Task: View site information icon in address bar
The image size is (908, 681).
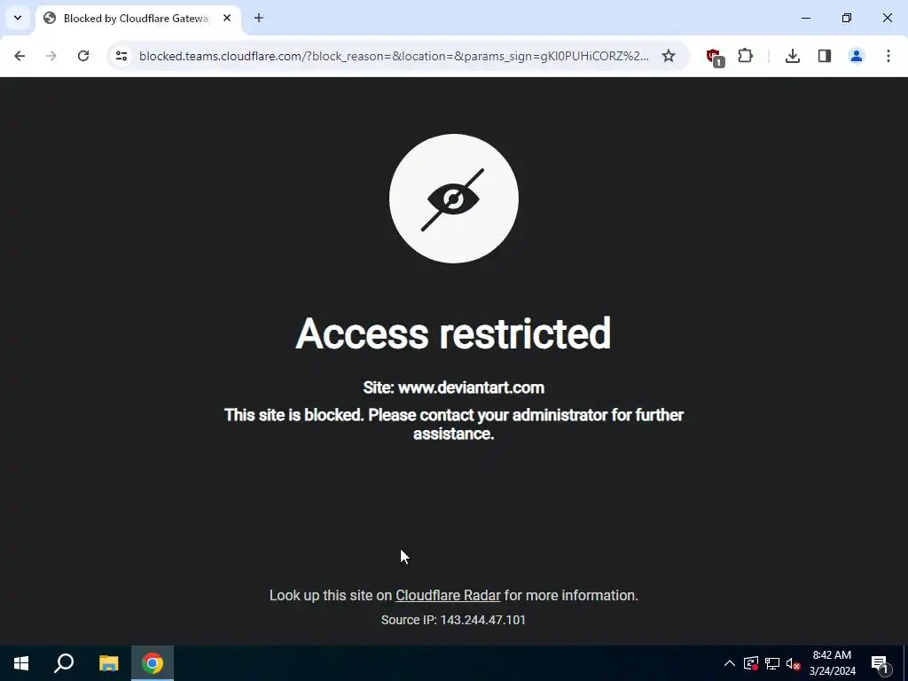Action: [121, 56]
